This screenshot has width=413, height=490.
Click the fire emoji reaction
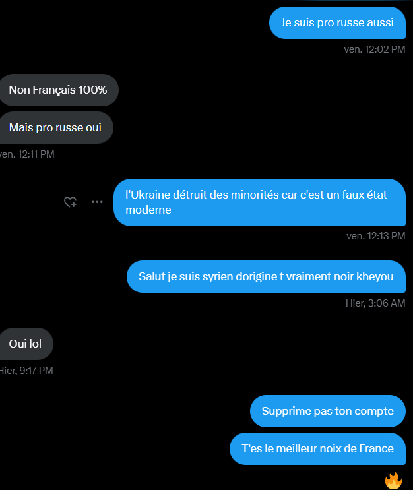pyautogui.click(x=394, y=480)
